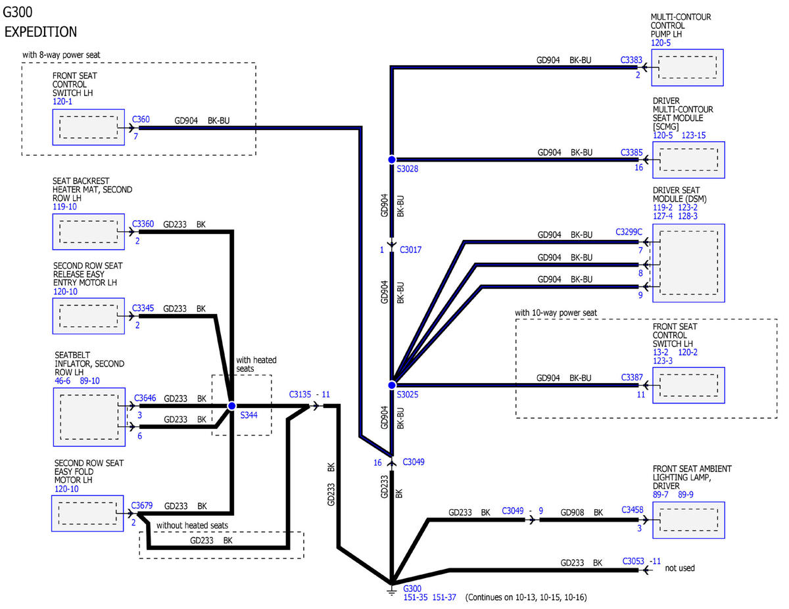The image size is (789, 609).
Task: Follow page reference 151-37
Action: pos(444,598)
